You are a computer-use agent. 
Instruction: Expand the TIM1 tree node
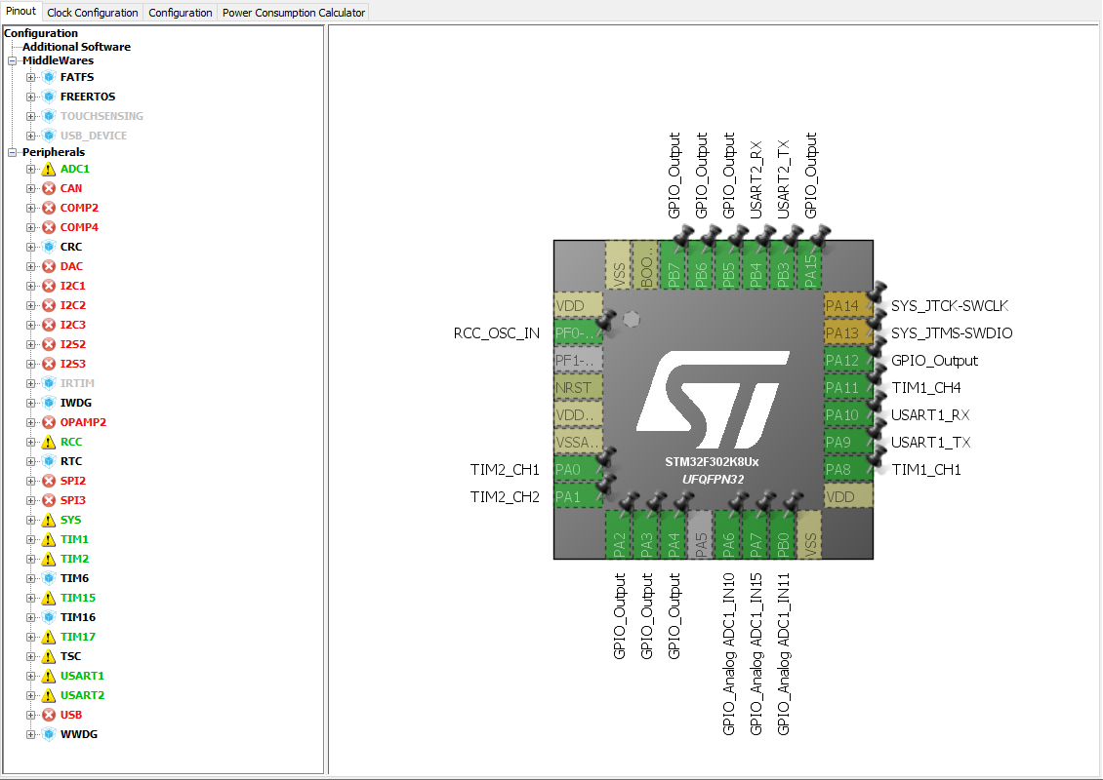(x=30, y=540)
